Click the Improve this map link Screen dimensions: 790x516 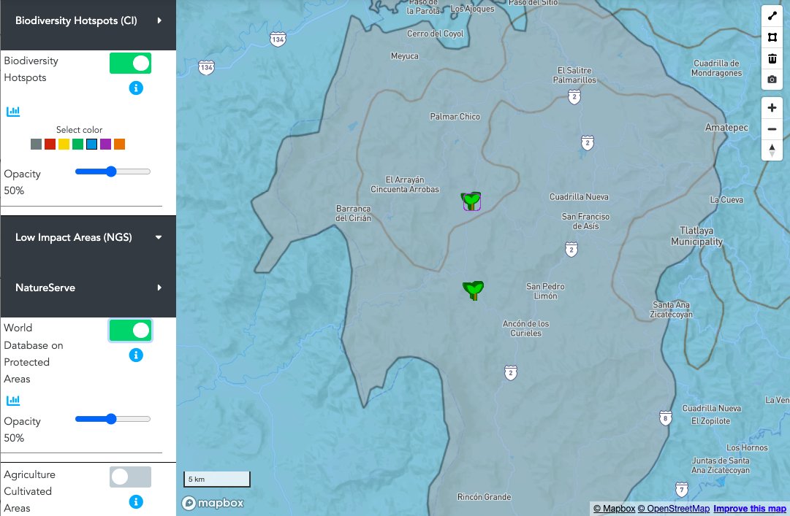750,509
